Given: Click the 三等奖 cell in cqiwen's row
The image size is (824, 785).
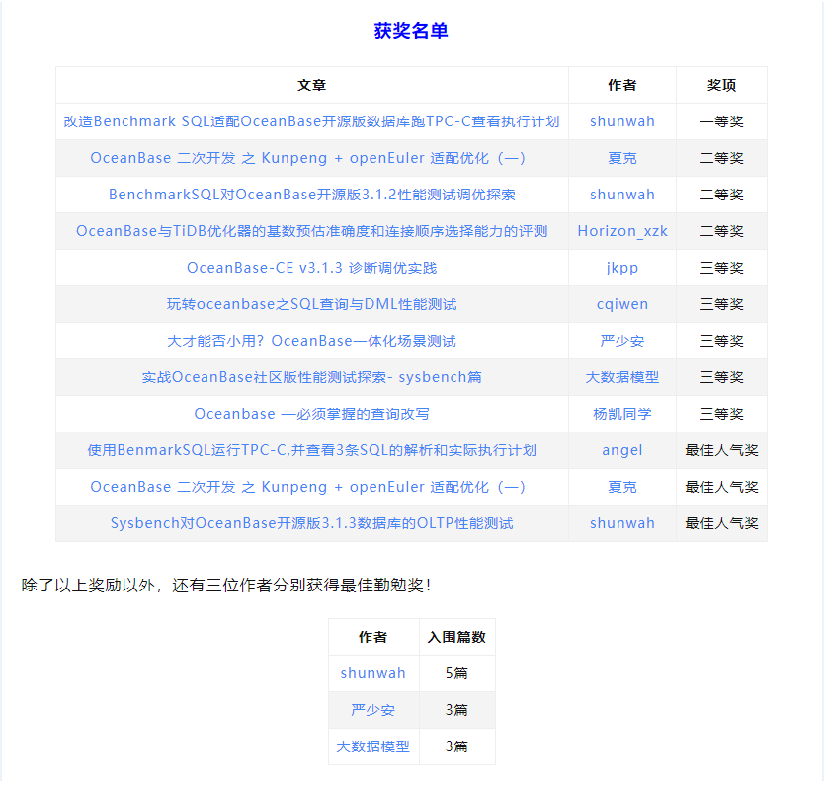Looking at the screenshot, I should [x=721, y=304].
